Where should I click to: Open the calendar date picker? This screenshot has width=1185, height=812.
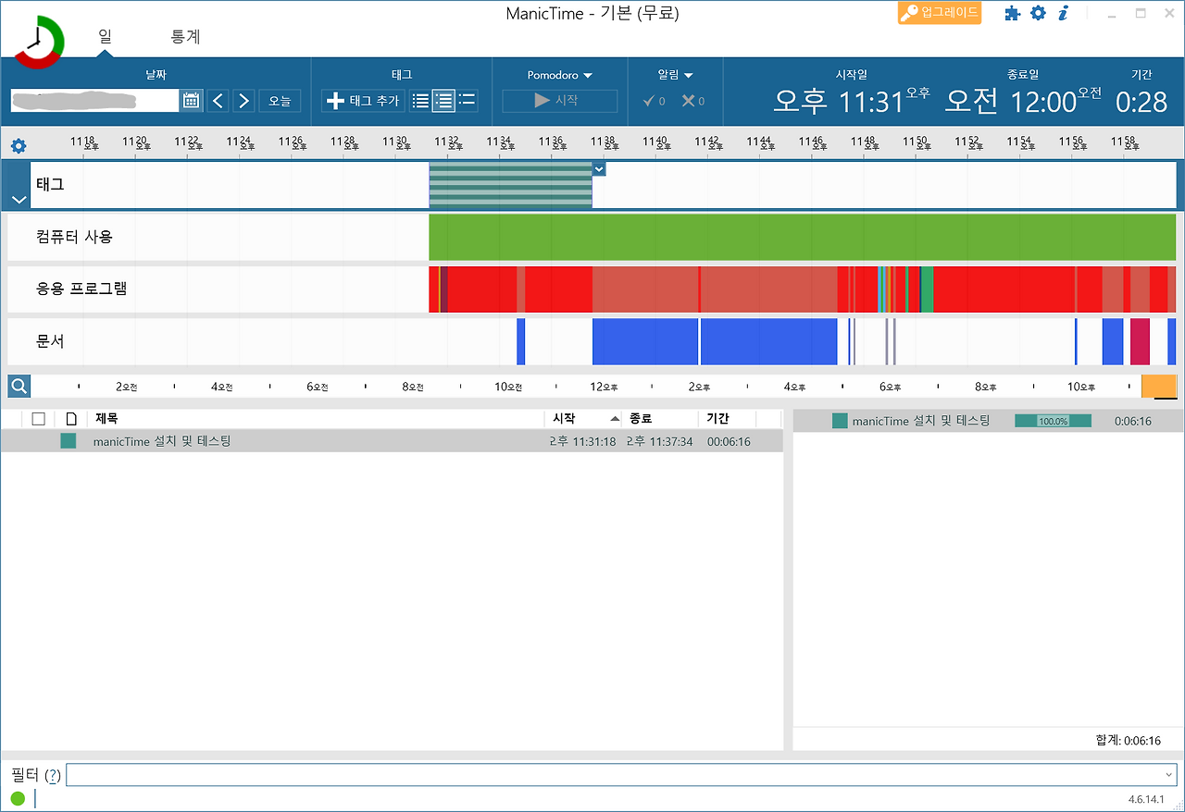tap(192, 101)
